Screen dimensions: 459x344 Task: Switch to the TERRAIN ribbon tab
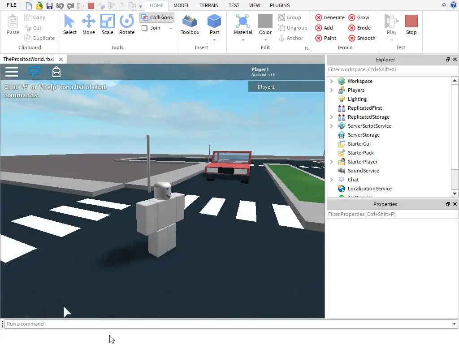click(209, 5)
